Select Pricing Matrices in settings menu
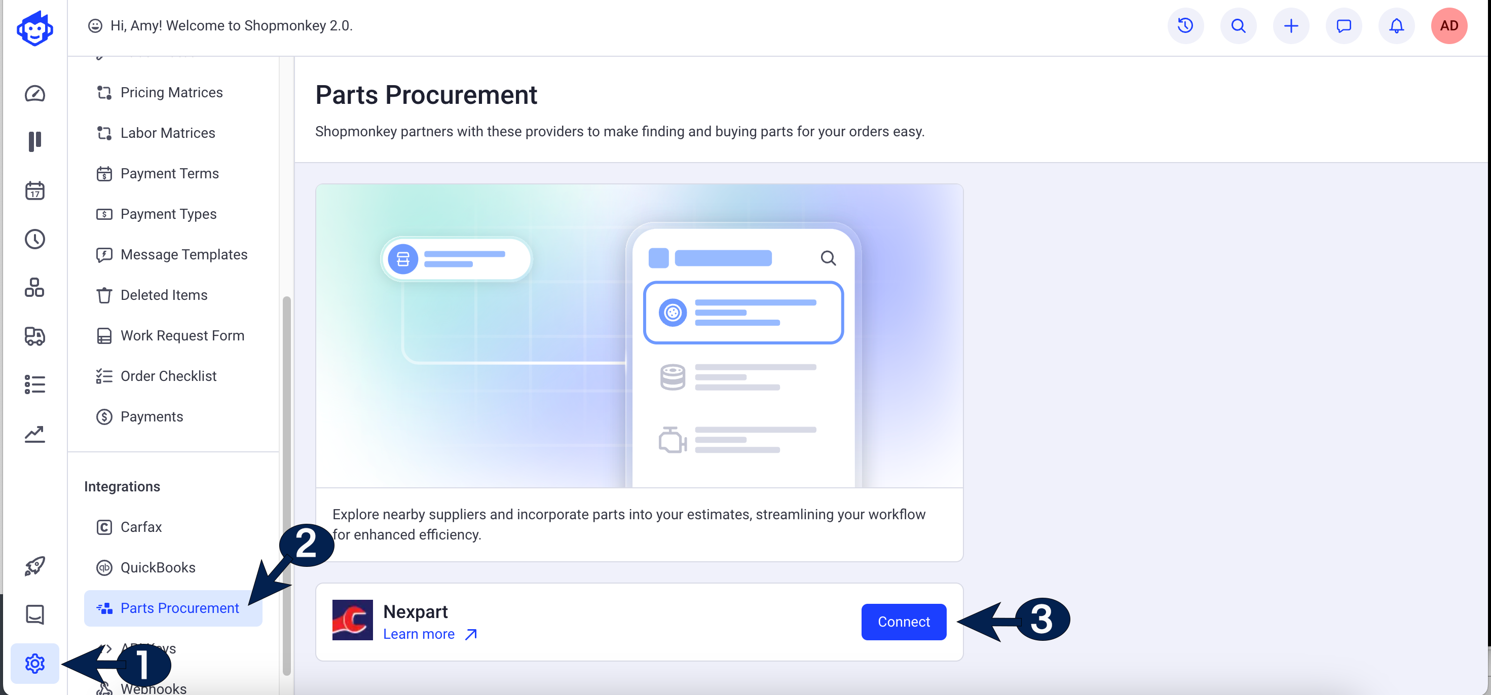This screenshot has height=695, width=1491. point(171,93)
